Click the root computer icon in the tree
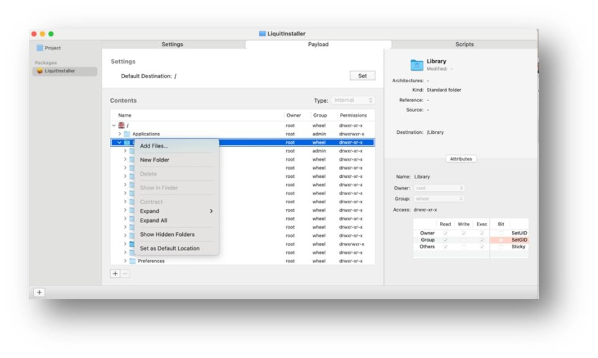This screenshot has height=358, width=598. (x=122, y=124)
